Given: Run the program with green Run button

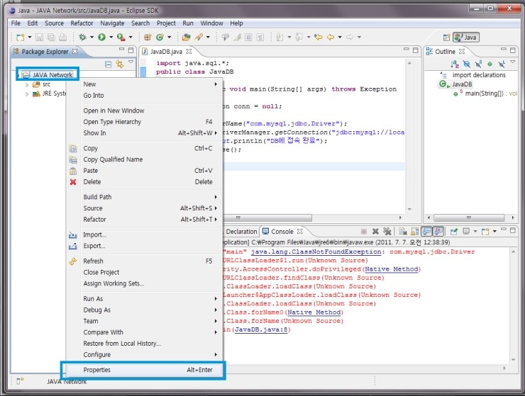Looking at the screenshot, I should (x=101, y=37).
